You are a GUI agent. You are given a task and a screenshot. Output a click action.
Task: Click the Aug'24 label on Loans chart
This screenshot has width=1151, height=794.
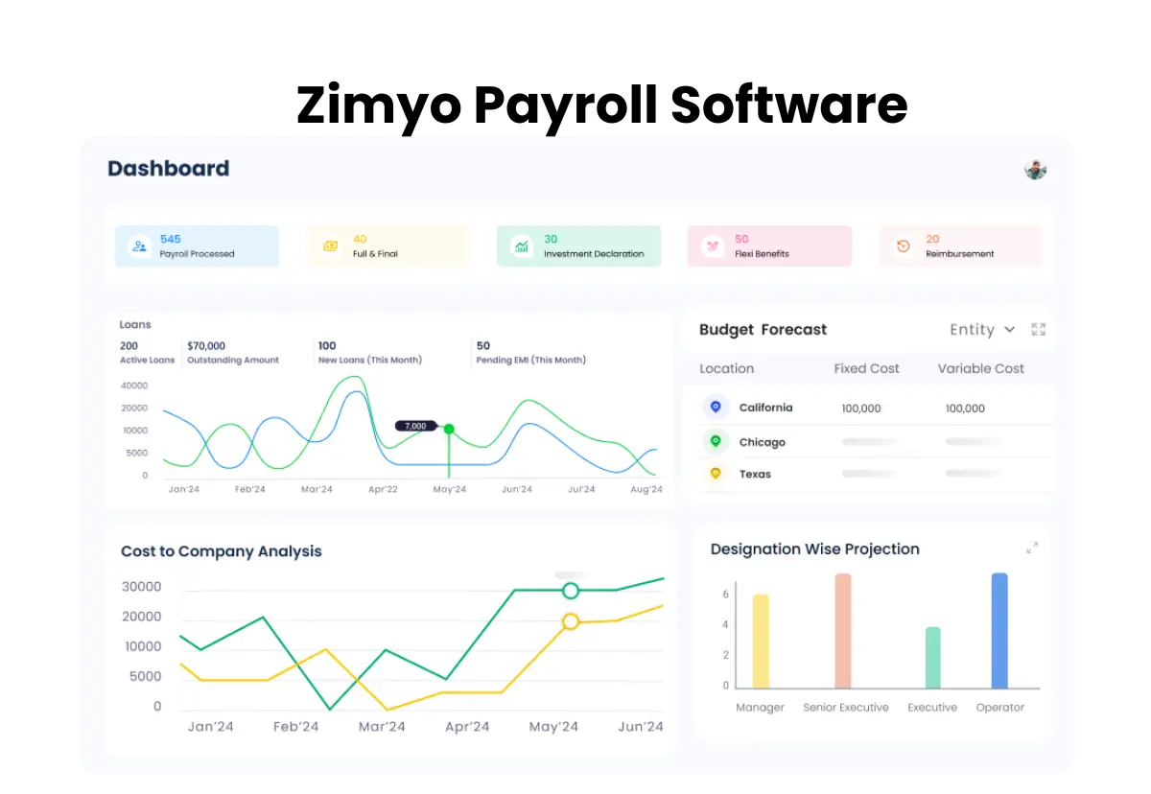pyautogui.click(x=646, y=489)
